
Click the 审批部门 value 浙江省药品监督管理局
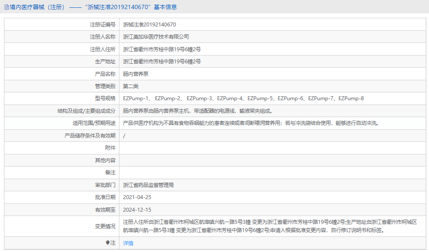[150, 185]
